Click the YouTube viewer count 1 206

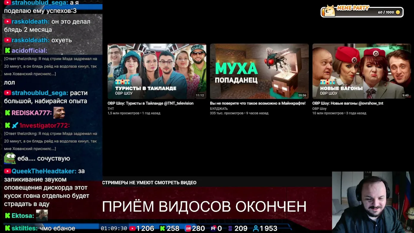tap(145, 228)
